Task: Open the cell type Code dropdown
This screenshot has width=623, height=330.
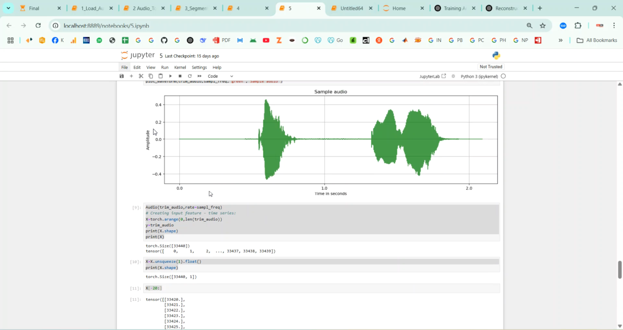Action: tap(219, 76)
